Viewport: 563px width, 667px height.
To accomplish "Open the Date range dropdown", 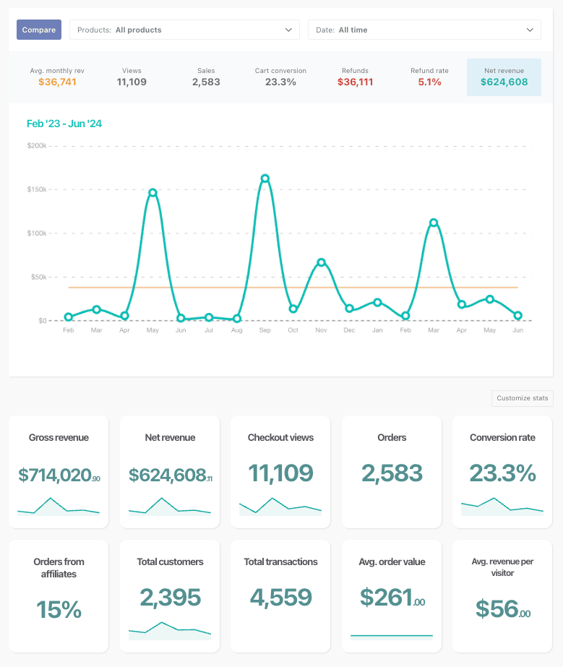I will click(424, 30).
